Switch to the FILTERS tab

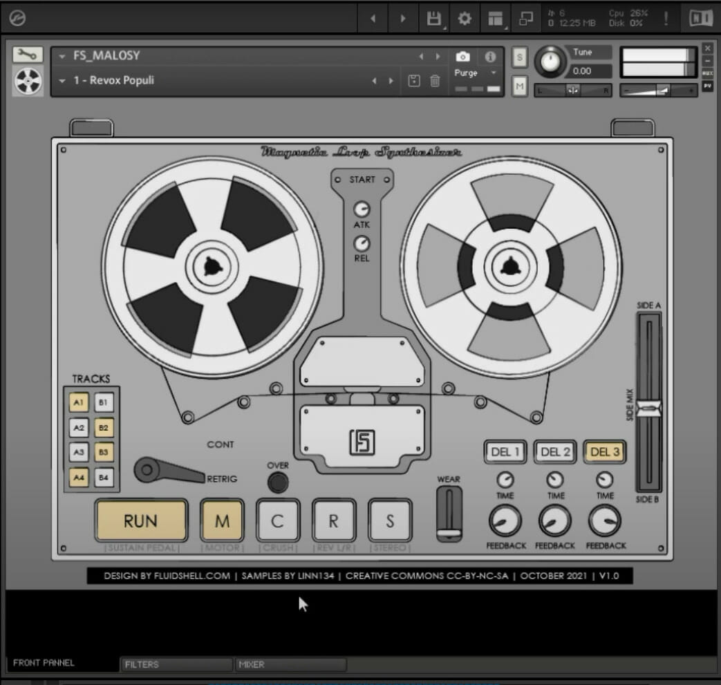click(176, 664)
